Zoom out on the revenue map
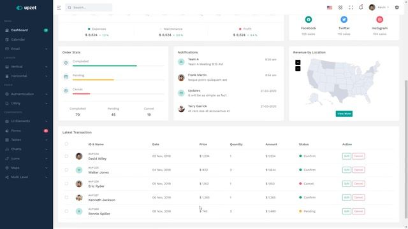 [x=298, y=69]
